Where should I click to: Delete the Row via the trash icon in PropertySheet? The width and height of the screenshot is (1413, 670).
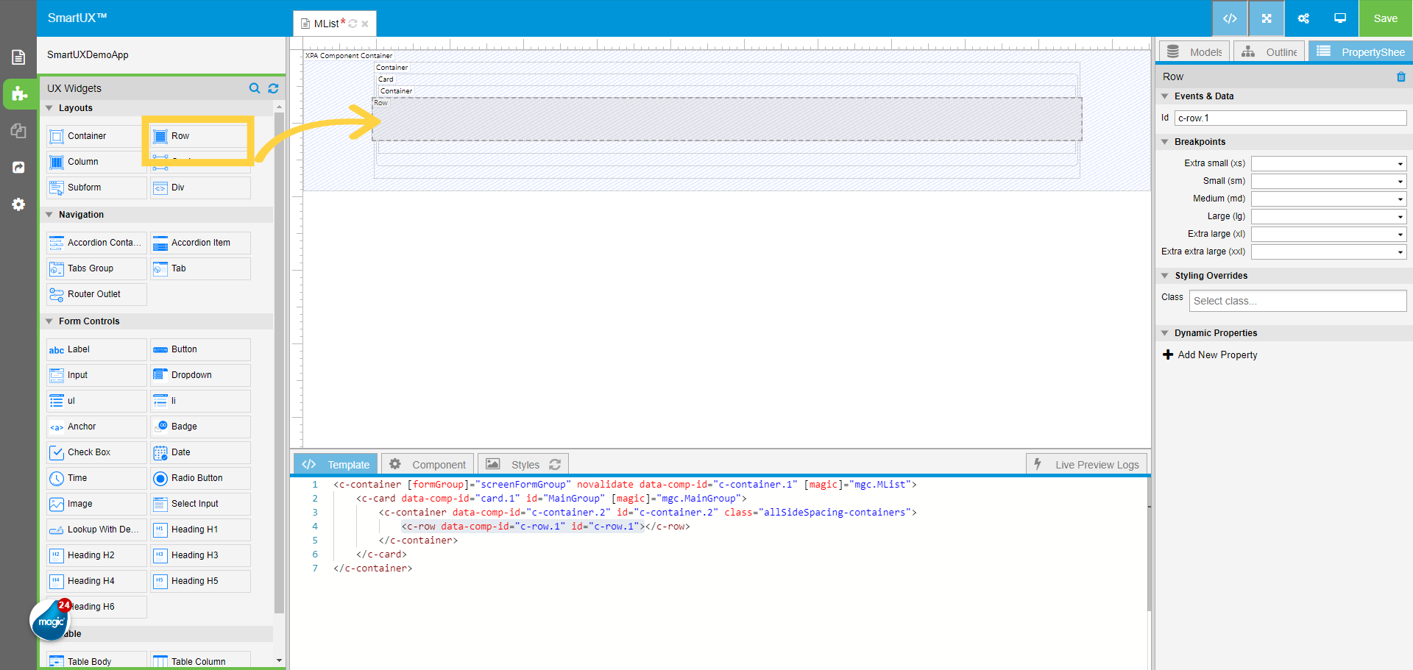[x=1401, y=76]
